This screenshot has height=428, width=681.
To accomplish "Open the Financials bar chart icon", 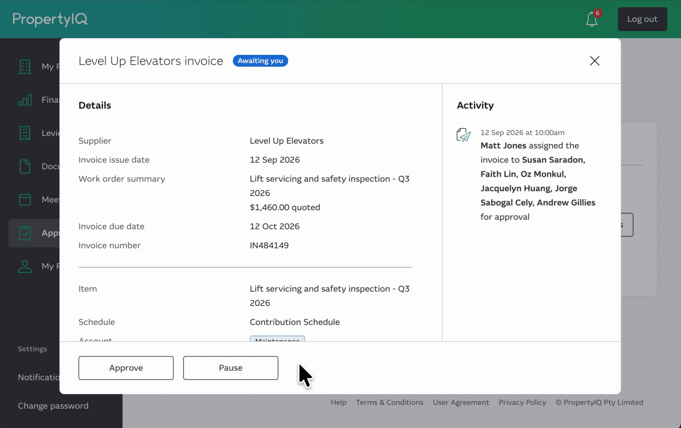I will [25, 100].
